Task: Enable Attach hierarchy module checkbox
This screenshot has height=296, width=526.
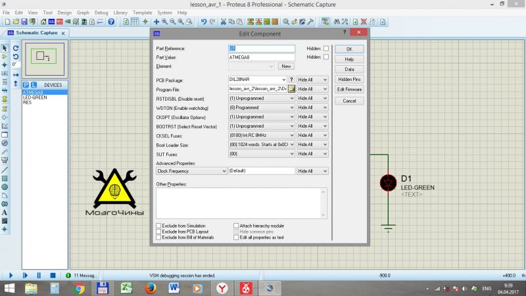Action: [236, 226]
